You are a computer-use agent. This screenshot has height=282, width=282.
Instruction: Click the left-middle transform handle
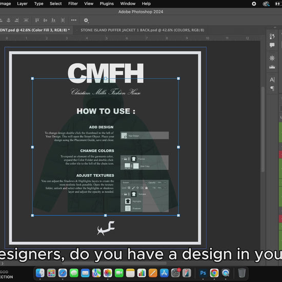pyautogui.click(x=32, y=147)
